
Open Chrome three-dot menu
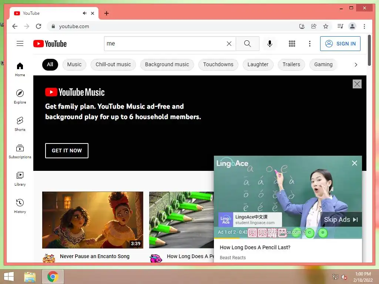pos(364,26)
